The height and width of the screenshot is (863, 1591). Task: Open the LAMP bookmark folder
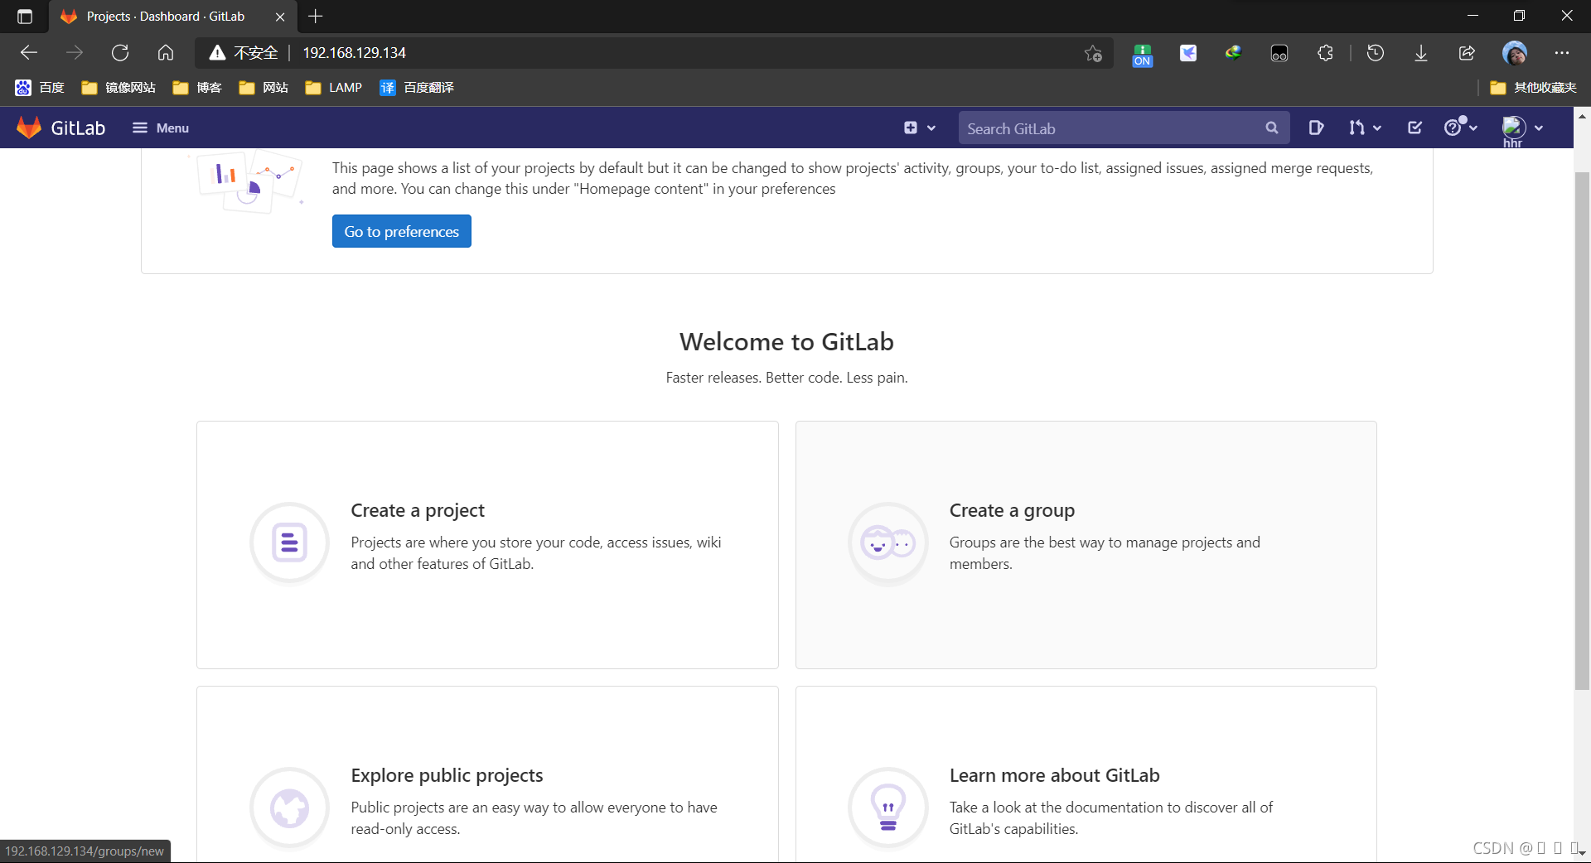(334, 87)
